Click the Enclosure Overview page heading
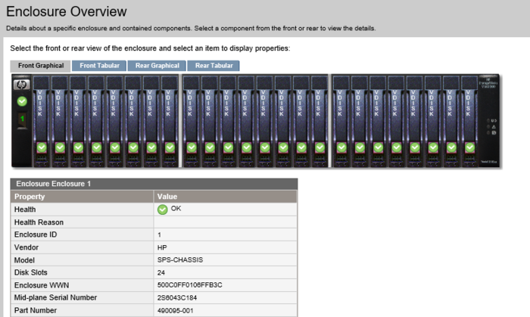The width and height of the screenshot is (530, 317). coord(67,11)
